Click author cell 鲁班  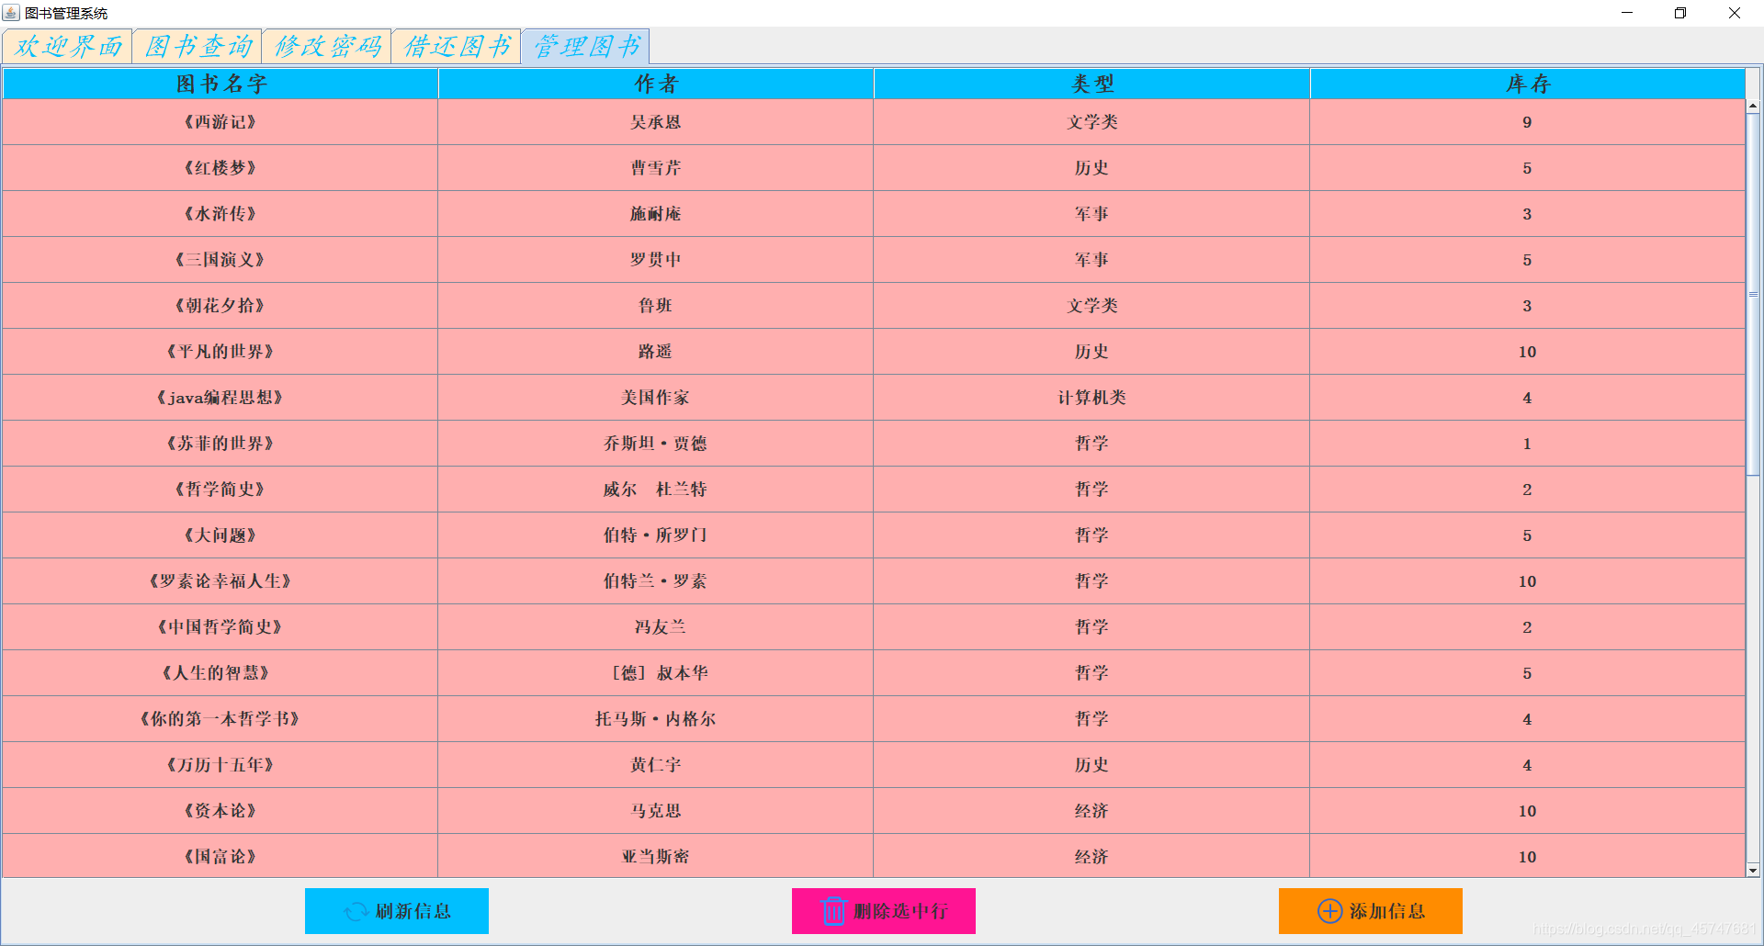pyautogui.click(x=656, y=306)
